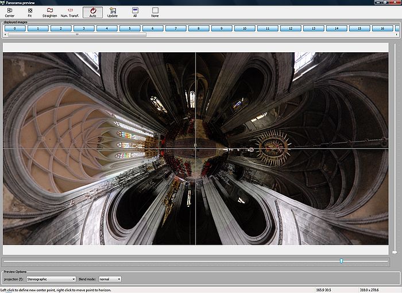Click the Center panorama icon
Viewport: 402px width, 293px height.
10,11
